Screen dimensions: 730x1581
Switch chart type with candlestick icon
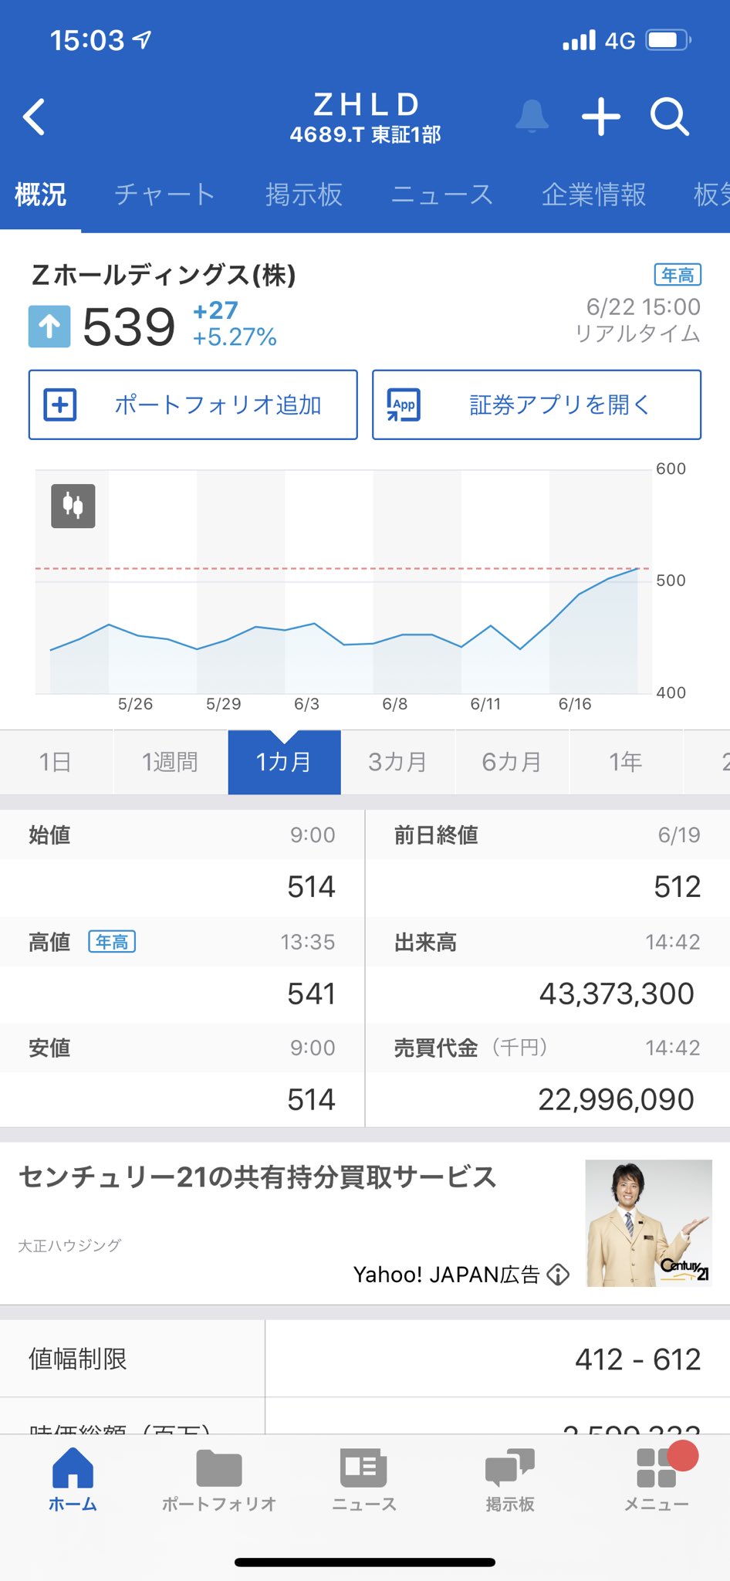[73, 506]
